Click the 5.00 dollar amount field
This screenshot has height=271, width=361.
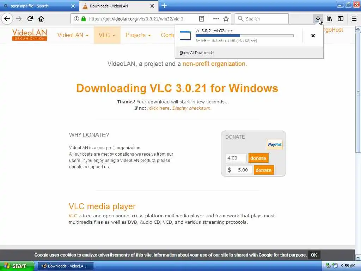click(x=239, y=170)
